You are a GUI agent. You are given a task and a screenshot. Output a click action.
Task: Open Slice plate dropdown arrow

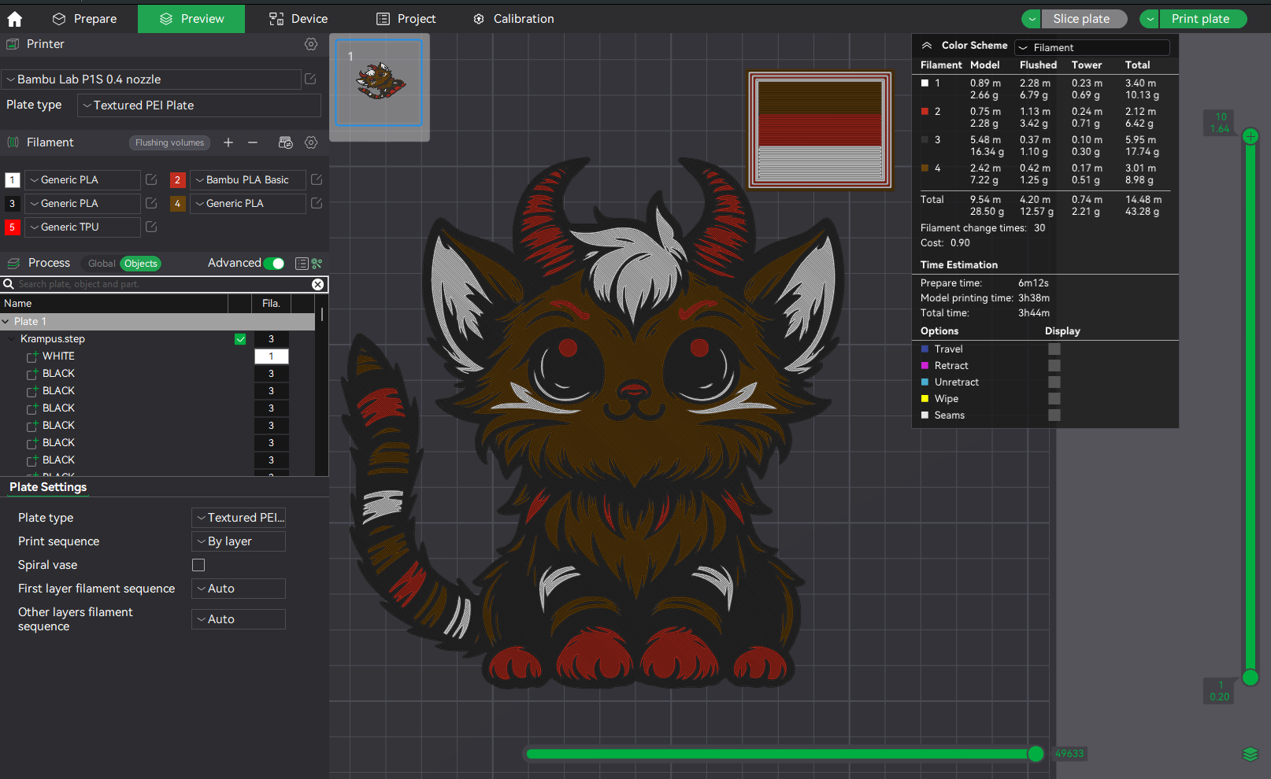(1032, 19)
